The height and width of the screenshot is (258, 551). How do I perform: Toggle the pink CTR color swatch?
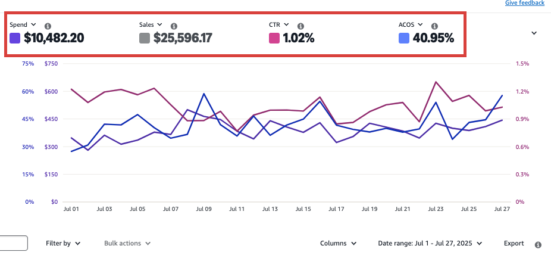(x=274, y=38)
